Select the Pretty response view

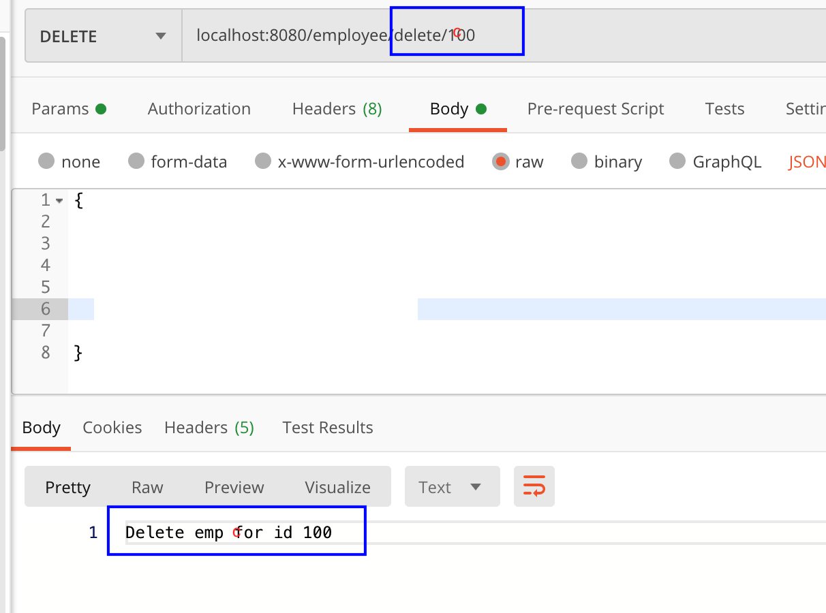(x=67, y=487)
